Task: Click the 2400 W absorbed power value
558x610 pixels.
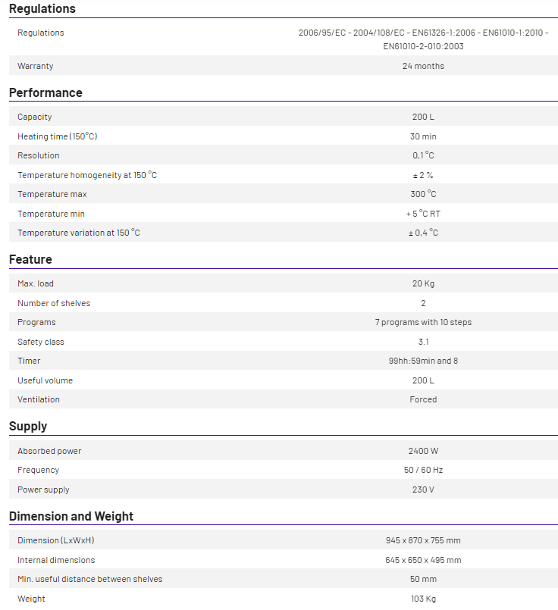Action: tap(423, 451)
